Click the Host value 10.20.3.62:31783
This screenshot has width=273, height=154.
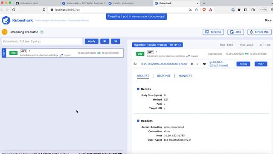(x=174, y=136)
